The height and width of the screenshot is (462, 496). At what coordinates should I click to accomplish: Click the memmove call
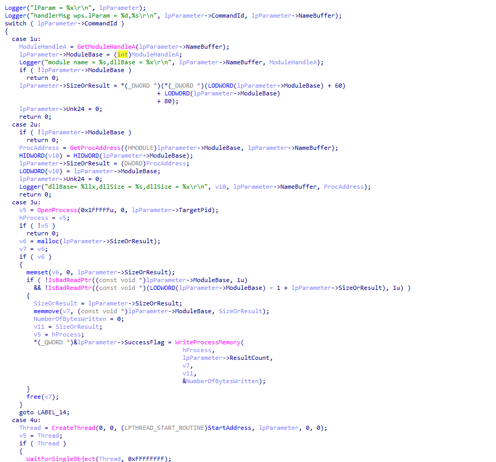click(x=46, y=312)
